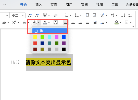Open the font color dropdown arrow
The width and height of the screenshot is (138, 100).
click(x=49, y=23)
